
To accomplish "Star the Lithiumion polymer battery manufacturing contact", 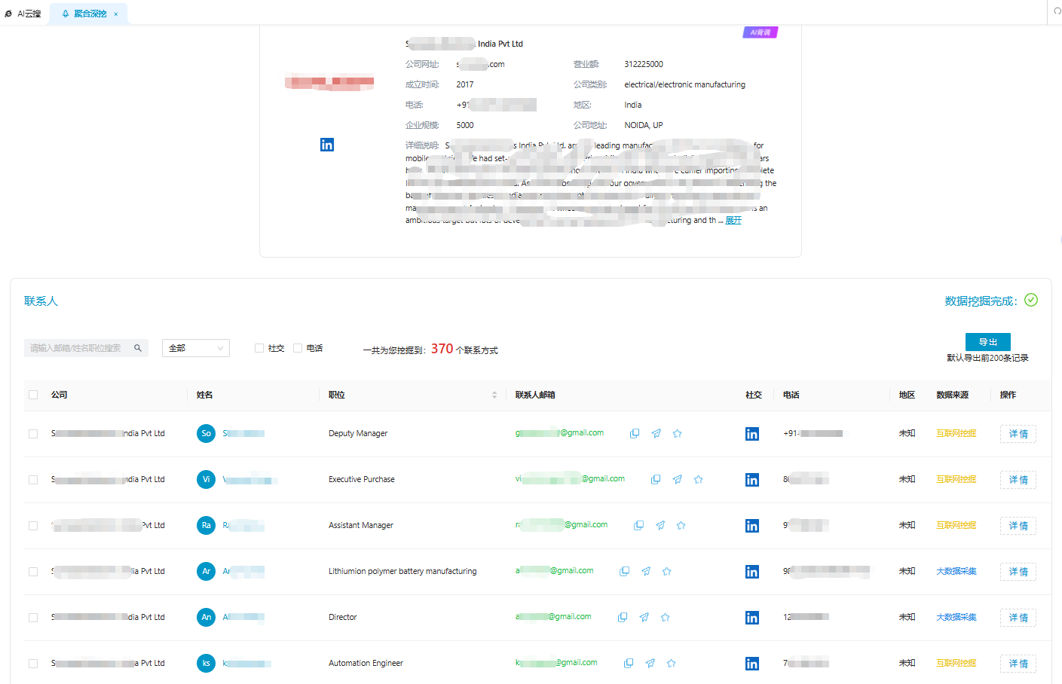I will click(666, 572).
